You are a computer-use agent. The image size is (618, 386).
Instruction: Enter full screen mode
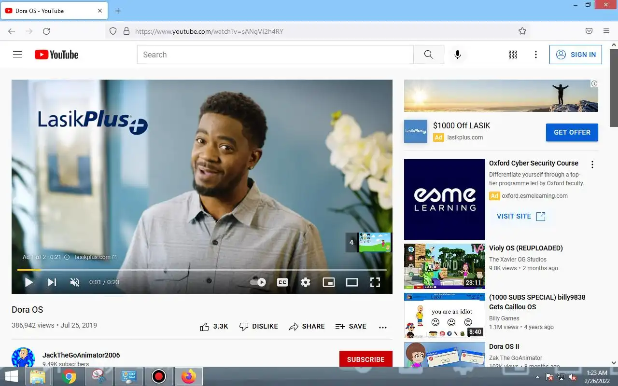(x=375, y=282)
